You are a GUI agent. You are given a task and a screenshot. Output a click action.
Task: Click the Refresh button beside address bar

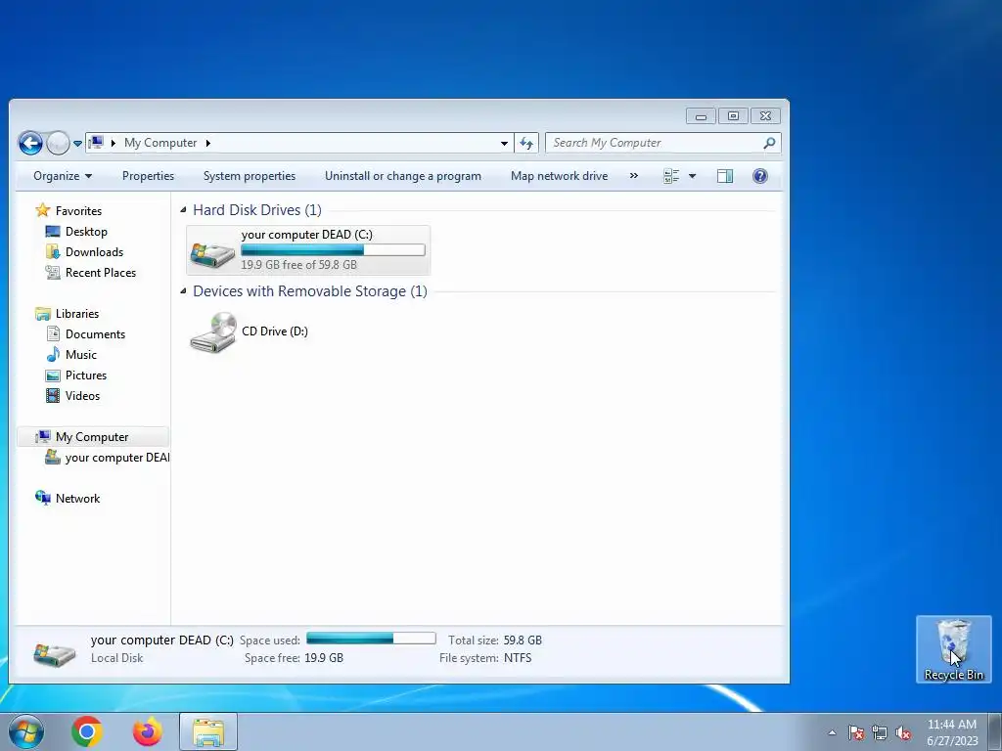525,143
